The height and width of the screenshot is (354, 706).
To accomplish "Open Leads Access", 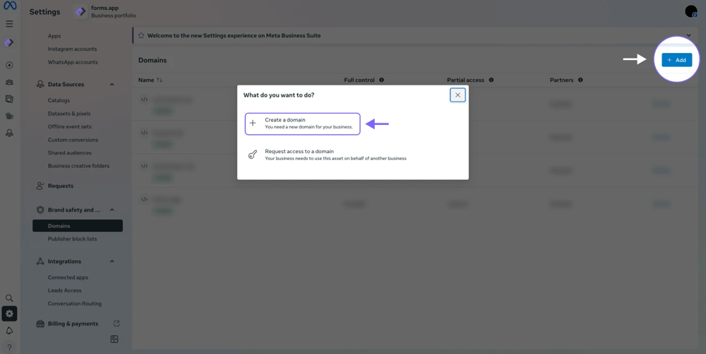I will pos(64,291).
